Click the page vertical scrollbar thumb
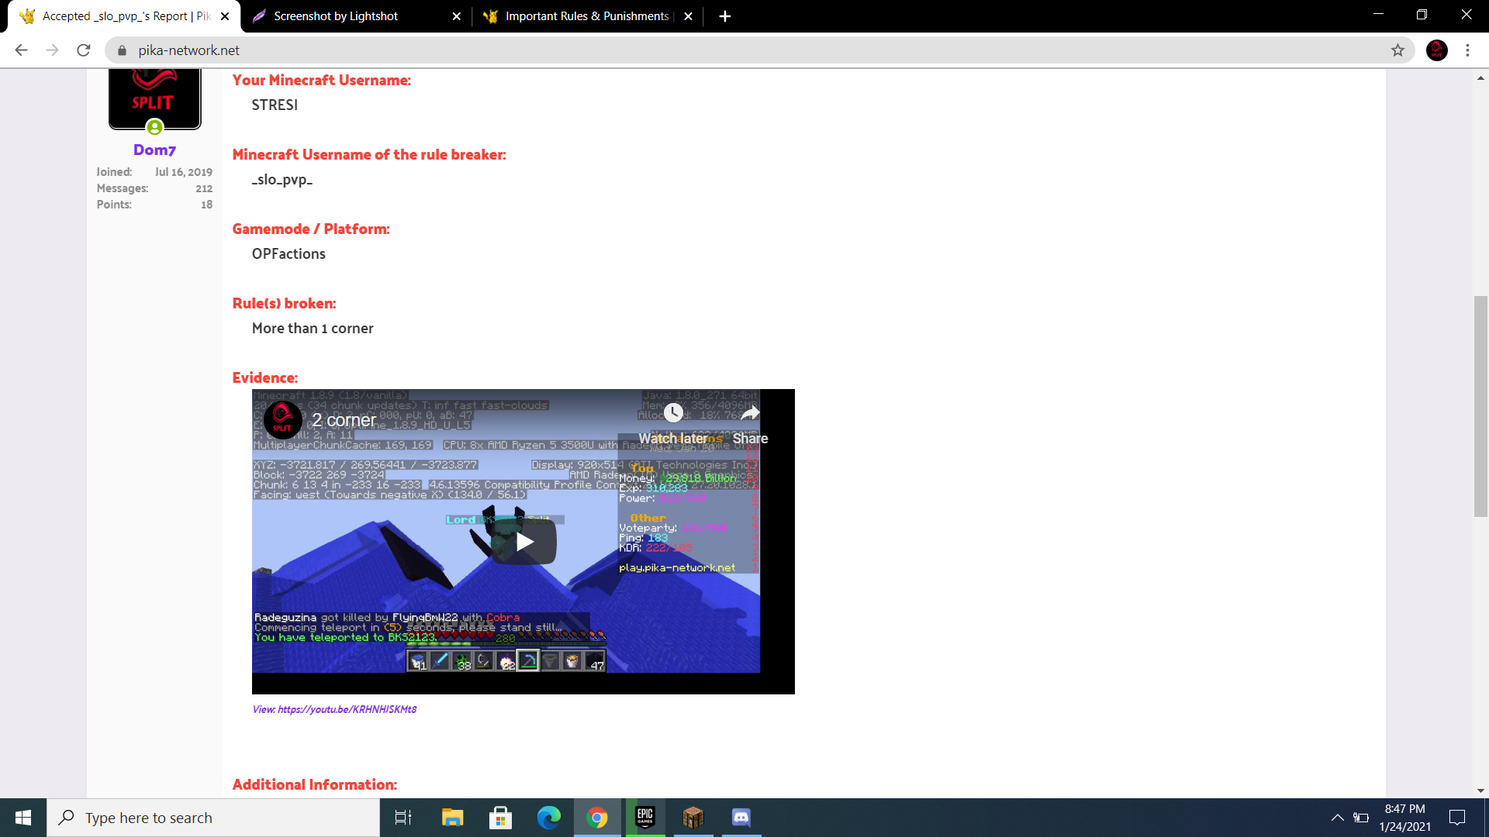 tap(1480, 406)
